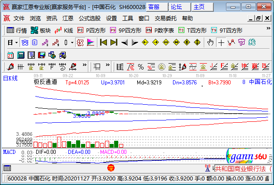The height and width of the screenshot is (185, 274).
Task: Open the 文件 menu
Action: pos(19,18)
